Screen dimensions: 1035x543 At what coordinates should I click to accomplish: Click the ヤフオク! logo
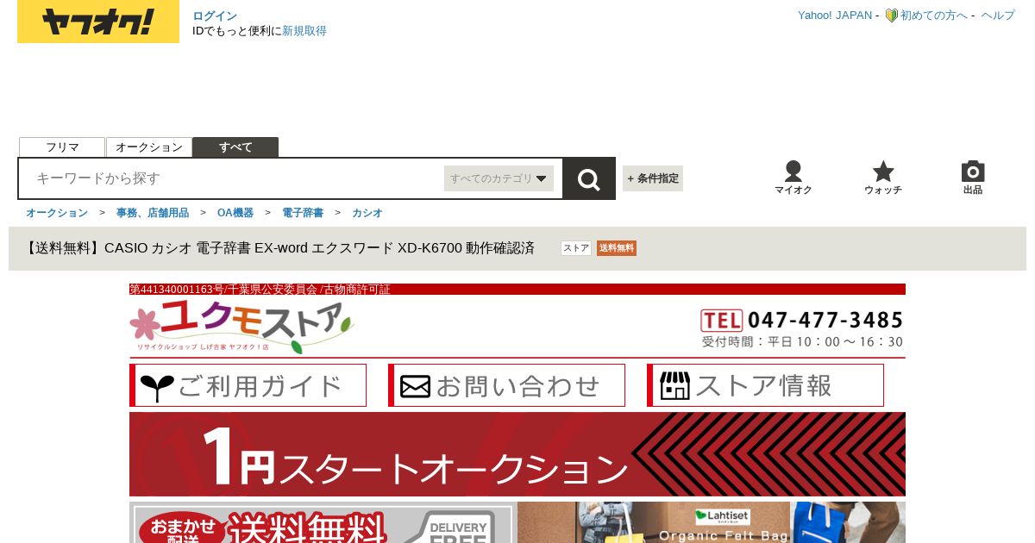(98, 22)
